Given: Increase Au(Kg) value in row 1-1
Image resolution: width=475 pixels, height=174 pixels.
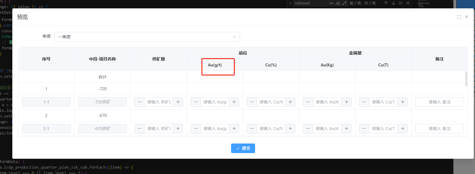Looking at the screenshot, I should (346, 102).
